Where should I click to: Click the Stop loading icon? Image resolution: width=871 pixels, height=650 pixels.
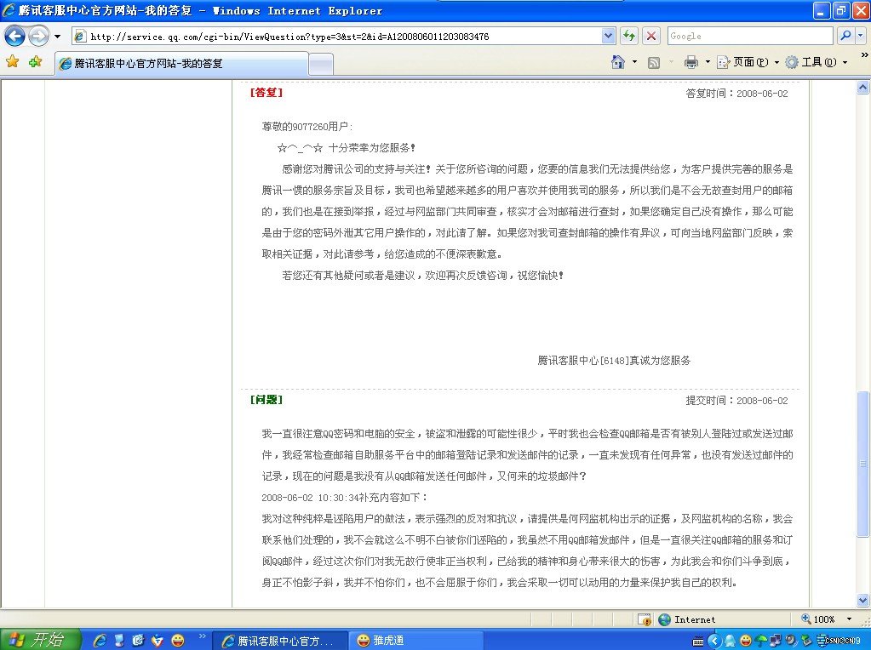coord(651,36)
